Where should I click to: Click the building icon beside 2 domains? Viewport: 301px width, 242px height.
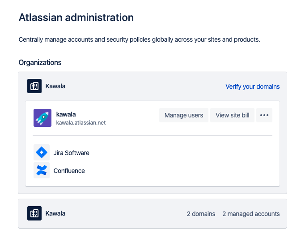(34, 213)
